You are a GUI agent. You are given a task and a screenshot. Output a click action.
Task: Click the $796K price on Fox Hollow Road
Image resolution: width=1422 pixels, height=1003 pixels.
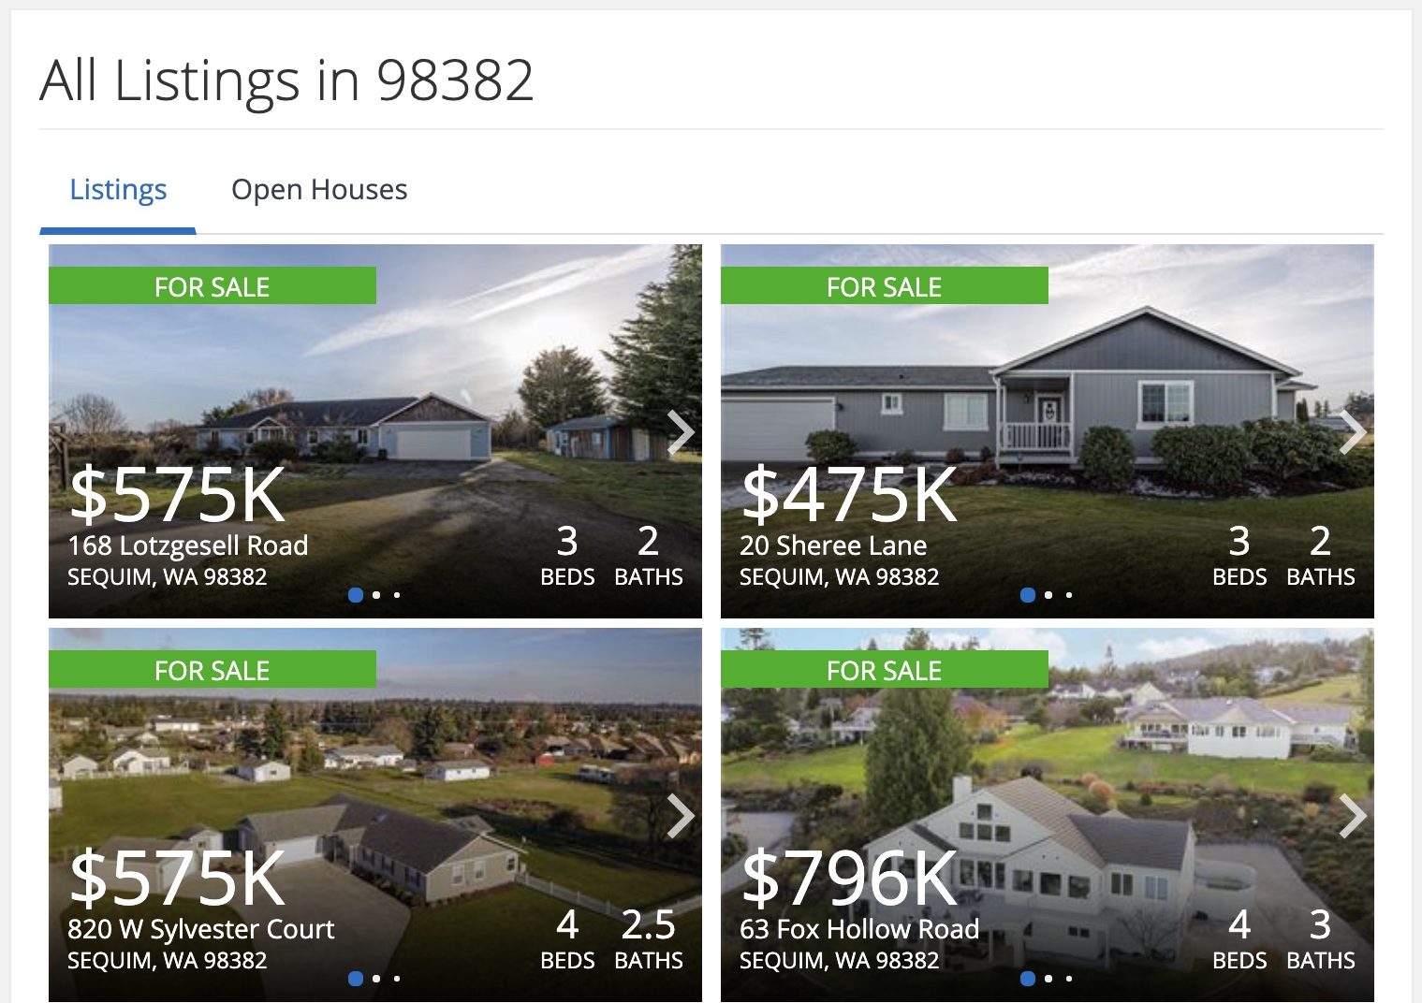click(x=849, y=879)
